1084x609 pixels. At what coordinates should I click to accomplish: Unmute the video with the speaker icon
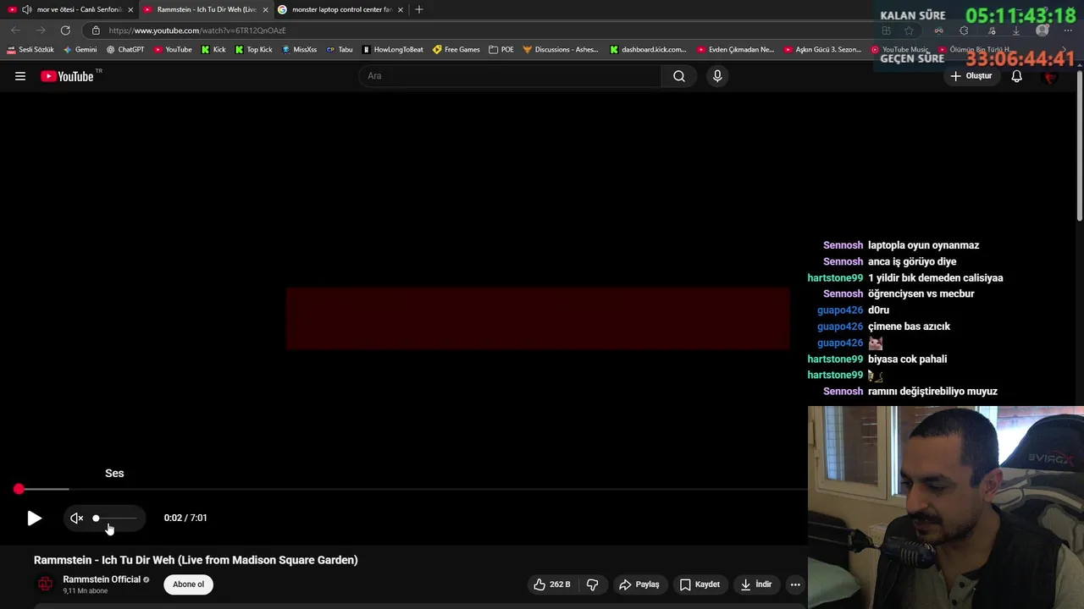click(77, 518)
